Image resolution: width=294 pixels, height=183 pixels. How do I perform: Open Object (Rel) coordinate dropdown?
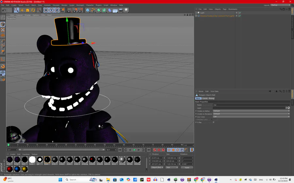(157, 167)
